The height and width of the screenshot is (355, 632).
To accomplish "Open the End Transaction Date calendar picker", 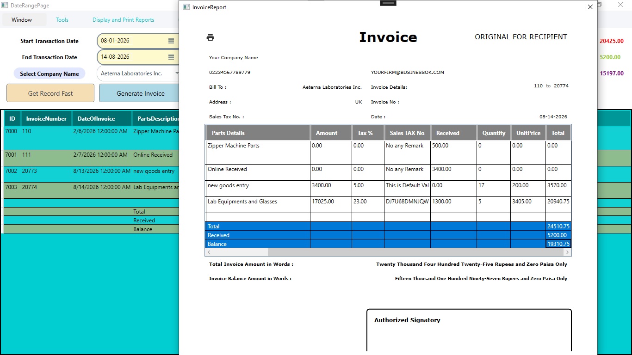I will click(x=171, y=57).
